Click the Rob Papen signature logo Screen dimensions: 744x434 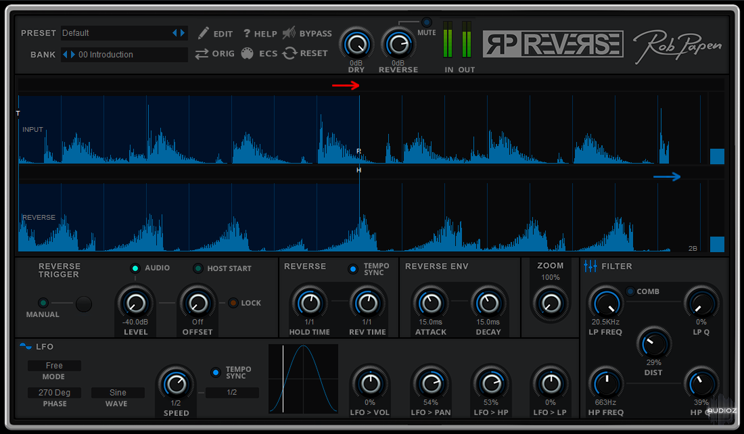pyautogui.click(x=678, y=46)
